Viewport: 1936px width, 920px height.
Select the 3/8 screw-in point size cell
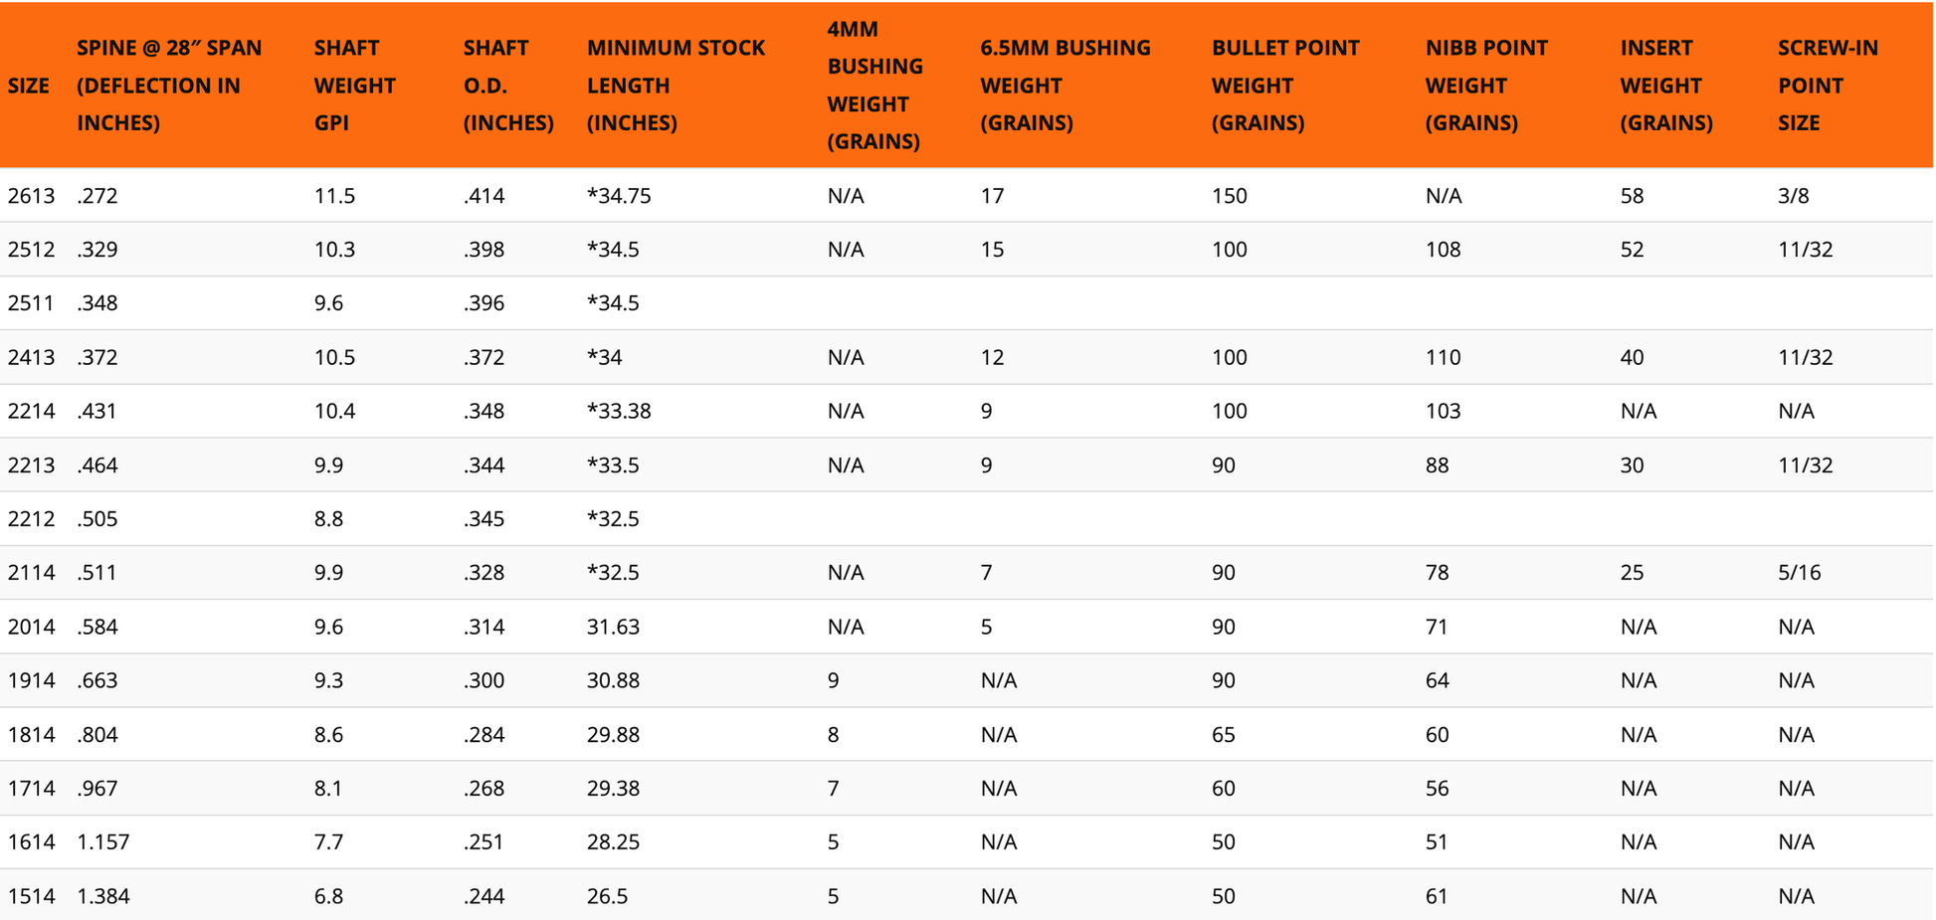[1794, 196]
